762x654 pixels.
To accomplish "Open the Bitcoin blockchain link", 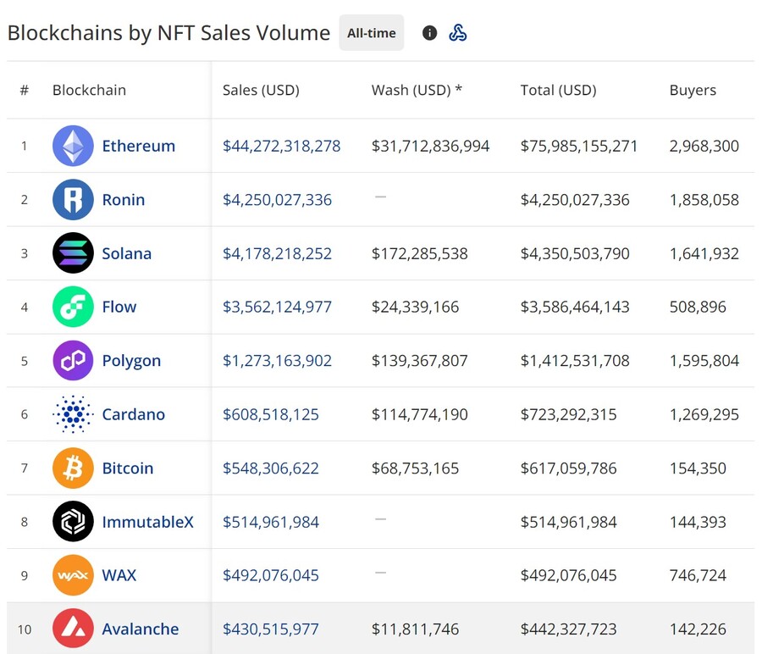I will tap(128, 468).
